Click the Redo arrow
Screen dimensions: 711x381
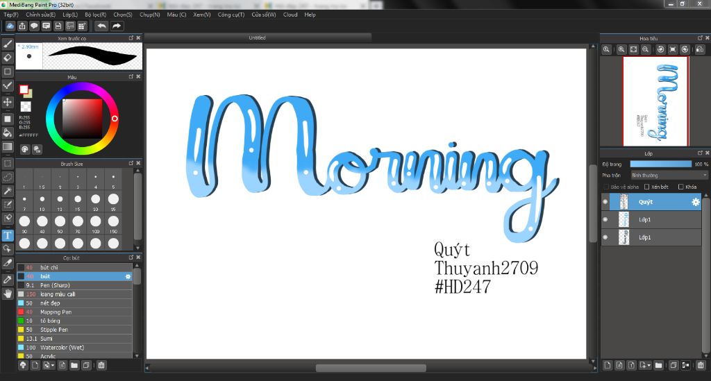click(x=117, y=26)
